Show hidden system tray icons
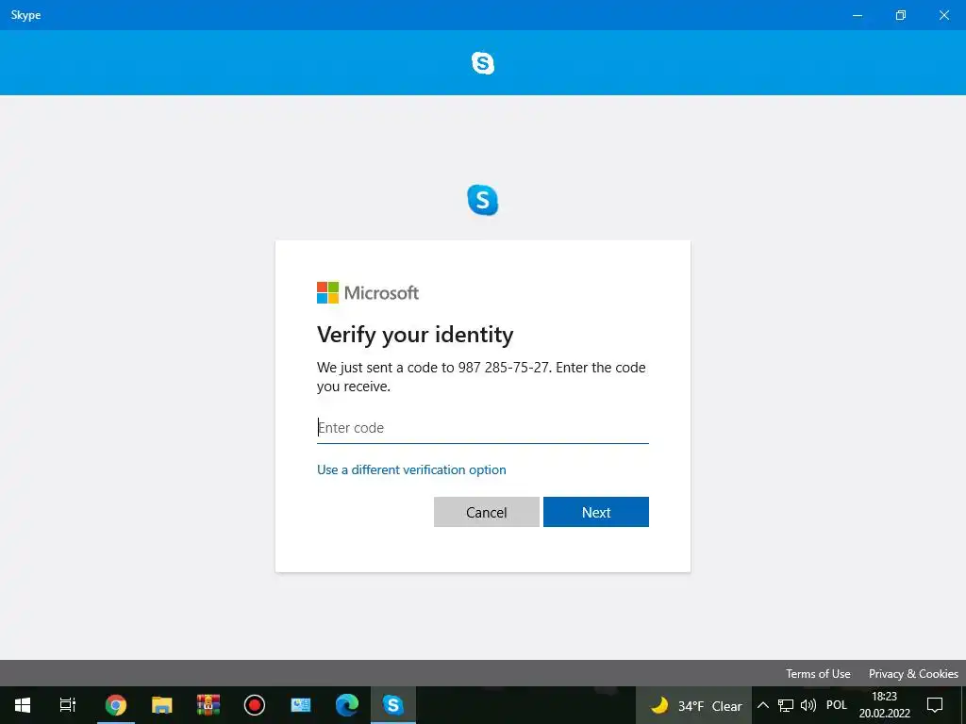 (x=762, y=705)
